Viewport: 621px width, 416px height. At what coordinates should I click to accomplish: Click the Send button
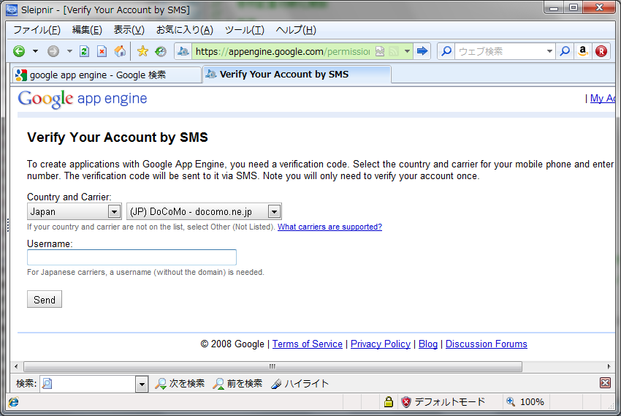pos(45,300)
